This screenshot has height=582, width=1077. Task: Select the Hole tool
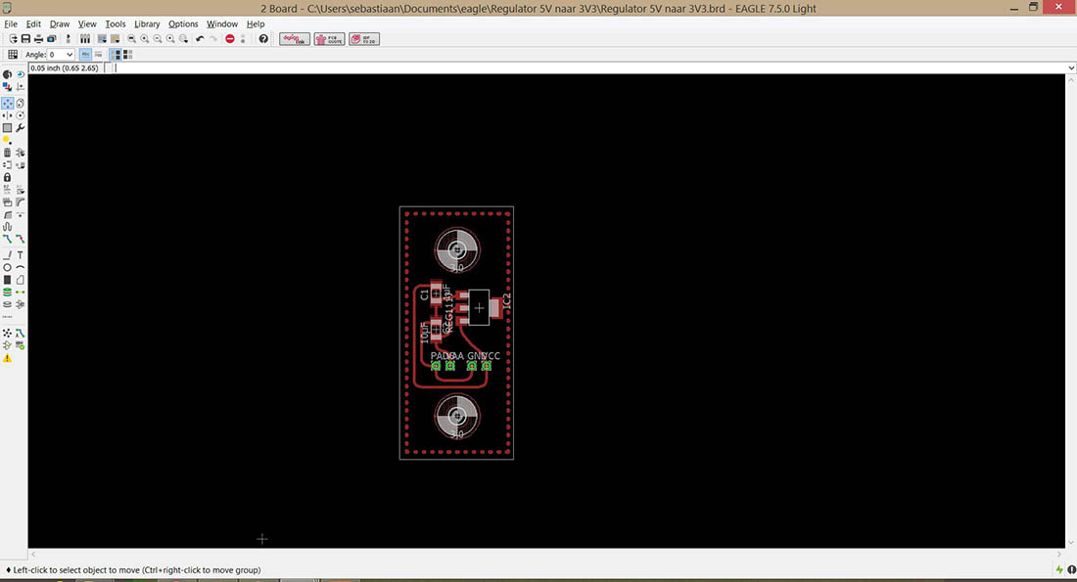(7, 304)
